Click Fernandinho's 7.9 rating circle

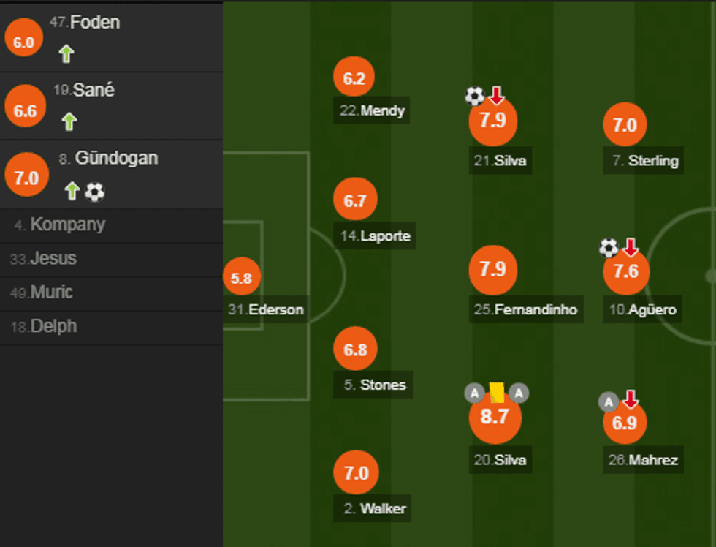493,270
